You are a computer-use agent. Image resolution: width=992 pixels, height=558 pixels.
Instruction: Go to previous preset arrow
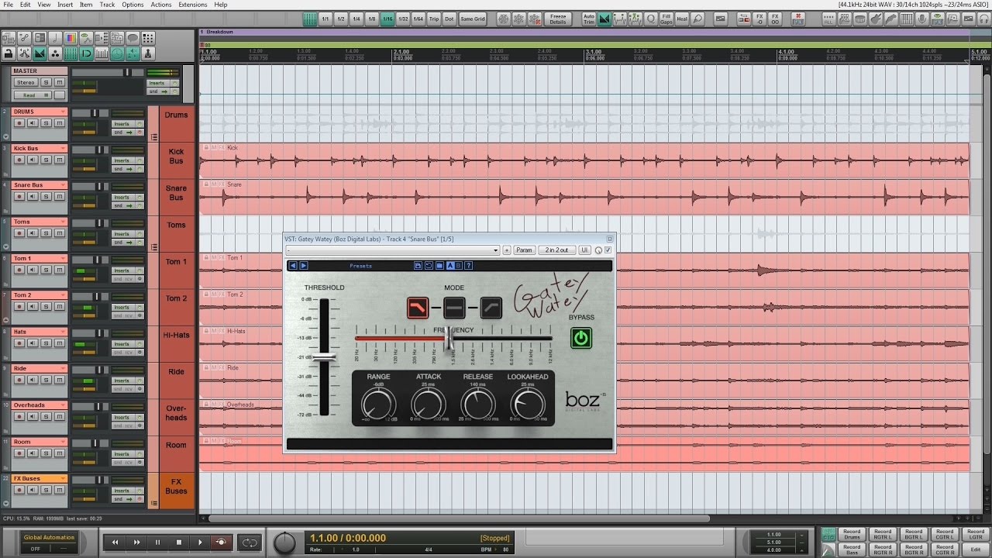point(293,266)
